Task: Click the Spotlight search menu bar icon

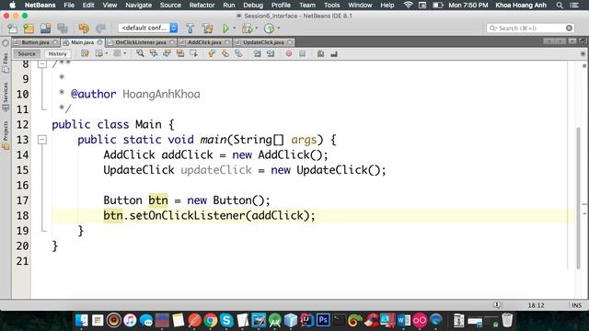Action: tap(560, 6)
